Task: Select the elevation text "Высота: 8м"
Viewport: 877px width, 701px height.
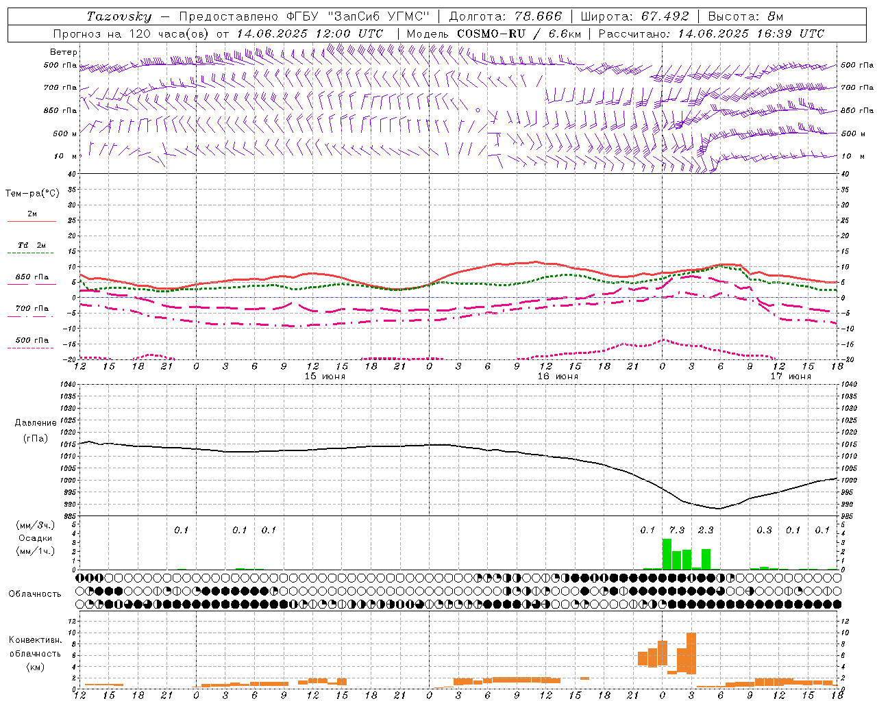Action: (745, 16)
